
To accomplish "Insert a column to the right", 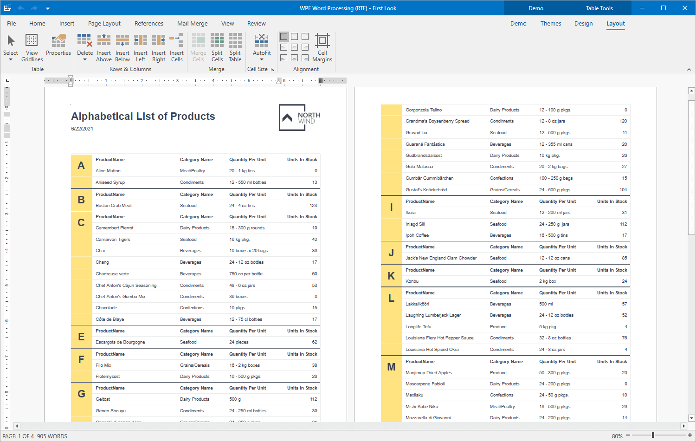I will tap(159, 41).
